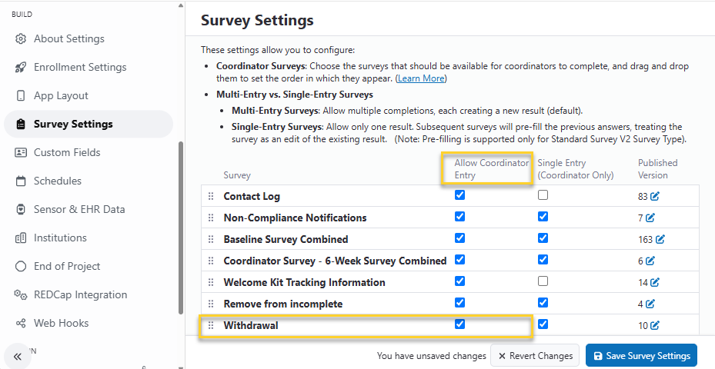Grab the drag handle beside Contact Log
Screen dimensions: 715x369
[211, 196]
